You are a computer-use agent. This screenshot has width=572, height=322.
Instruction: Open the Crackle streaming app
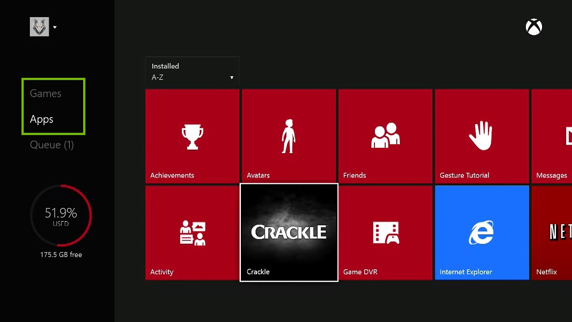coord(289,232)
